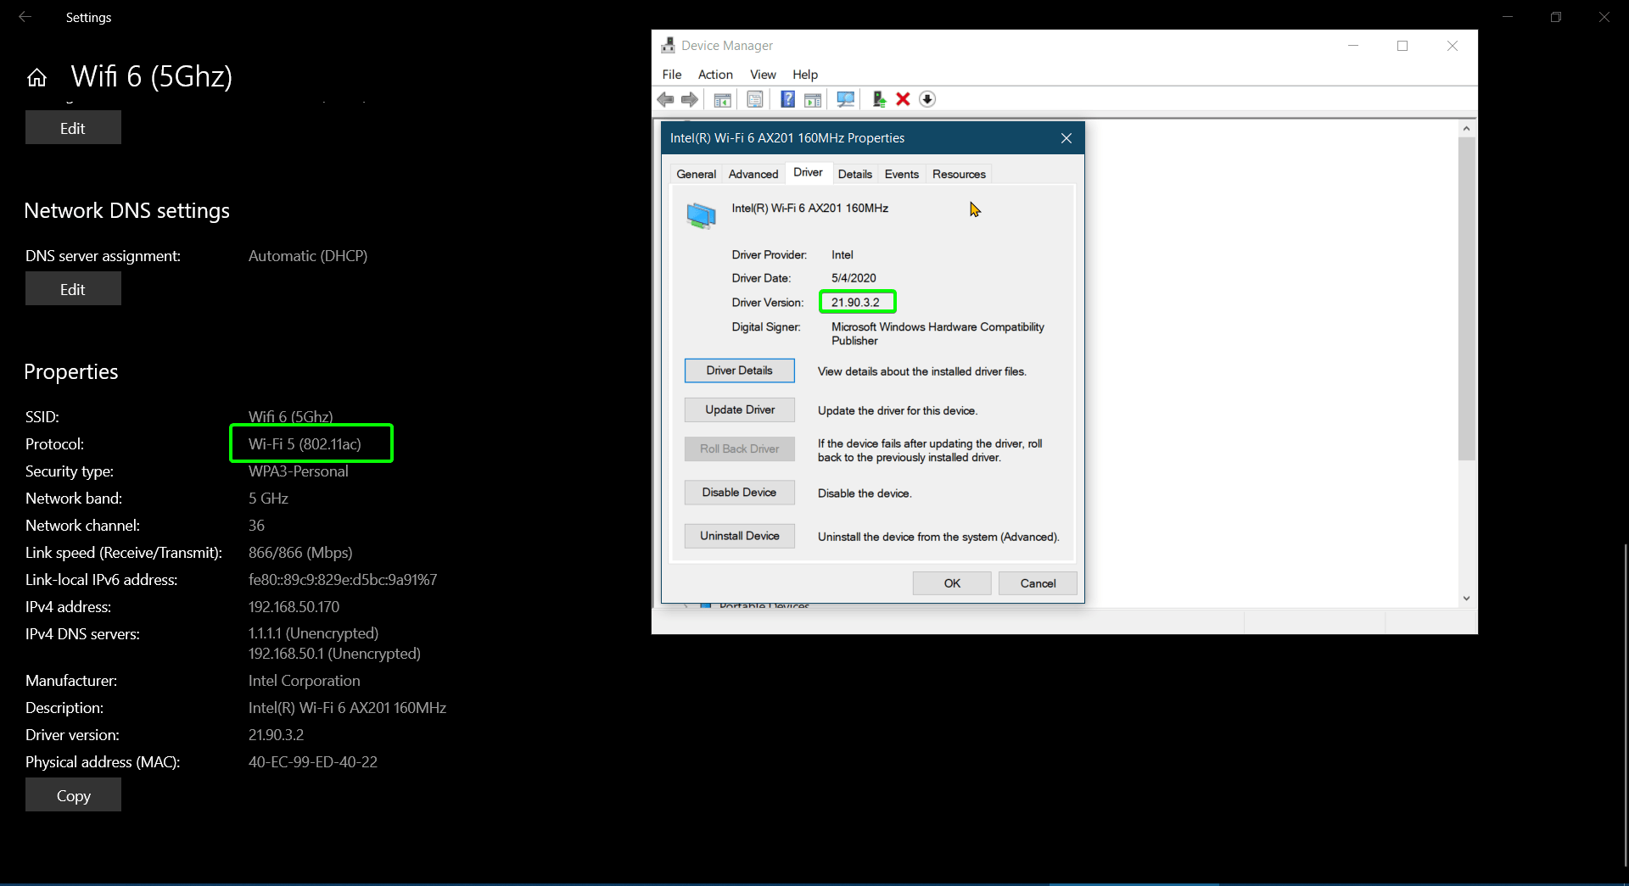Image resolution: width=1629 pixels, height=886 pixels.
Task: Click the DNS server 1.1.1.1 (Unencrypted)
Action: click(x=314, y=633)
